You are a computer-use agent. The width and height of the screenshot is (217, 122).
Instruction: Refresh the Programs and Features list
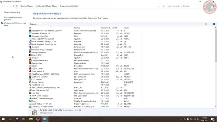(x=163, y=6)
